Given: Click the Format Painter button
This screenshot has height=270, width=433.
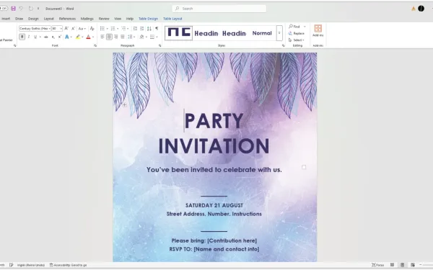Looking at the screenshot, I should pos(6,40).
